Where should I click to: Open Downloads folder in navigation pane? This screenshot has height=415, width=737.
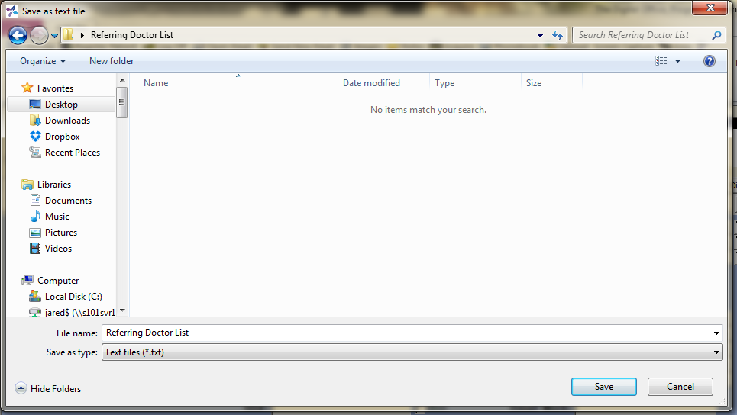coord(67,121)
